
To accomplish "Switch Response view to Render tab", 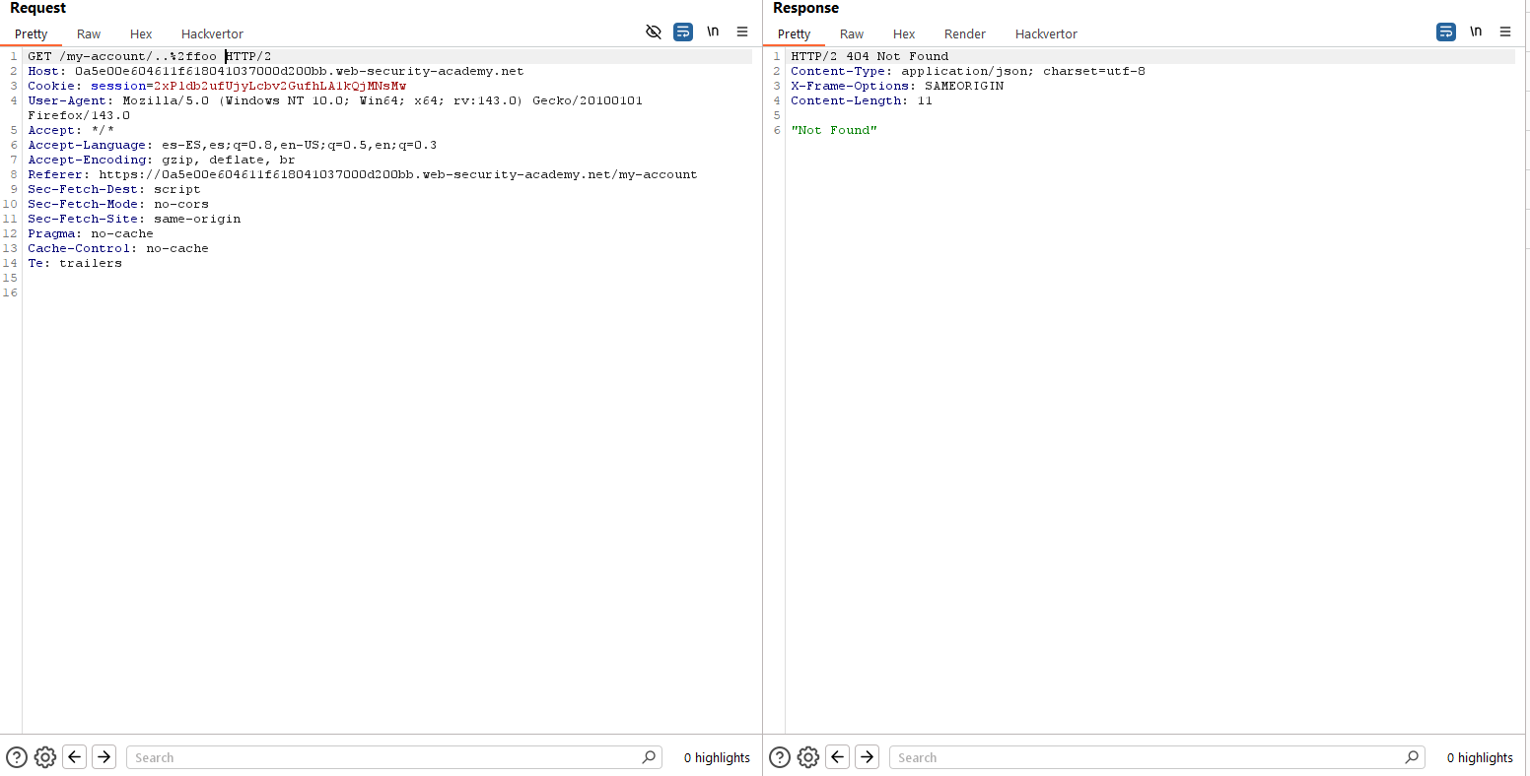I will (964, 33).
